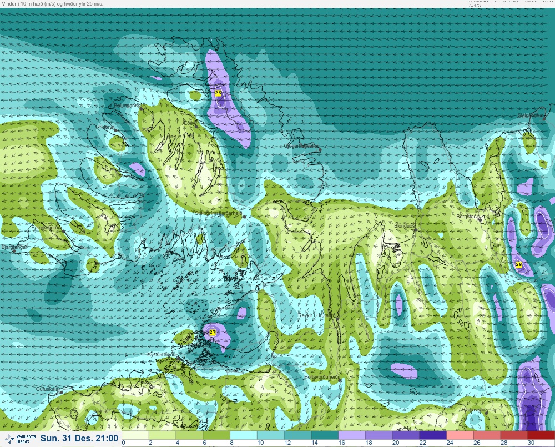This screenshot has height=447, width=555.
Task: Select the Flateyri station label
Action: click(x=107, y=127)
